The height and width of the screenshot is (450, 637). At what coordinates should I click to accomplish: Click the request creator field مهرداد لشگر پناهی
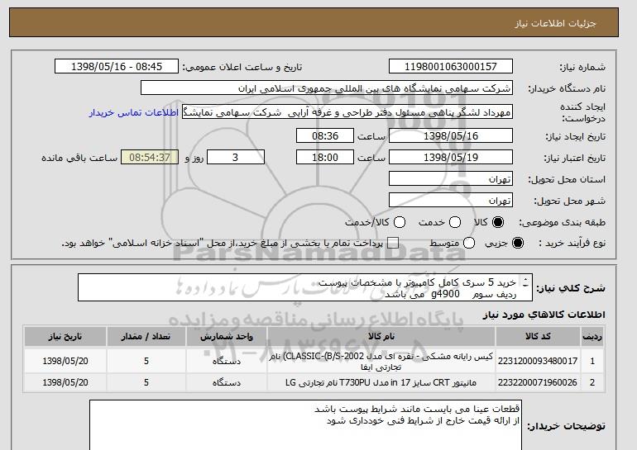[x=347, y=112]
